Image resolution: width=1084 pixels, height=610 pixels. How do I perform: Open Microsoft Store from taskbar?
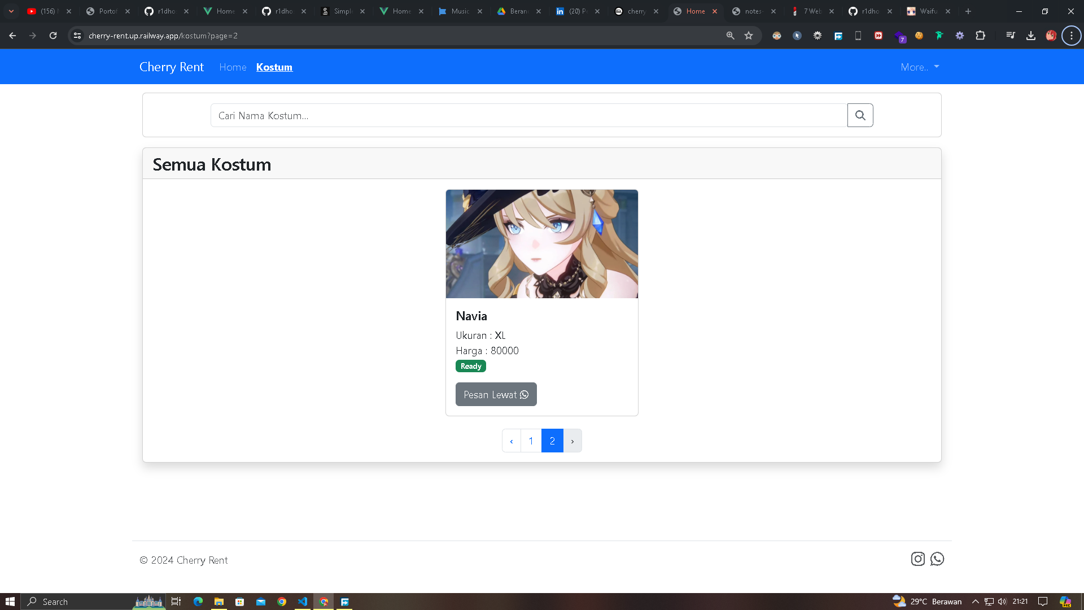coord(239,602)
